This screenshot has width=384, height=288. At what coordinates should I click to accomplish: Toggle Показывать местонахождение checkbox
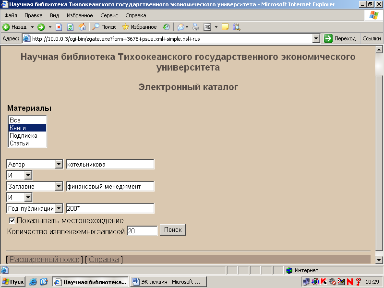(12, 221)
